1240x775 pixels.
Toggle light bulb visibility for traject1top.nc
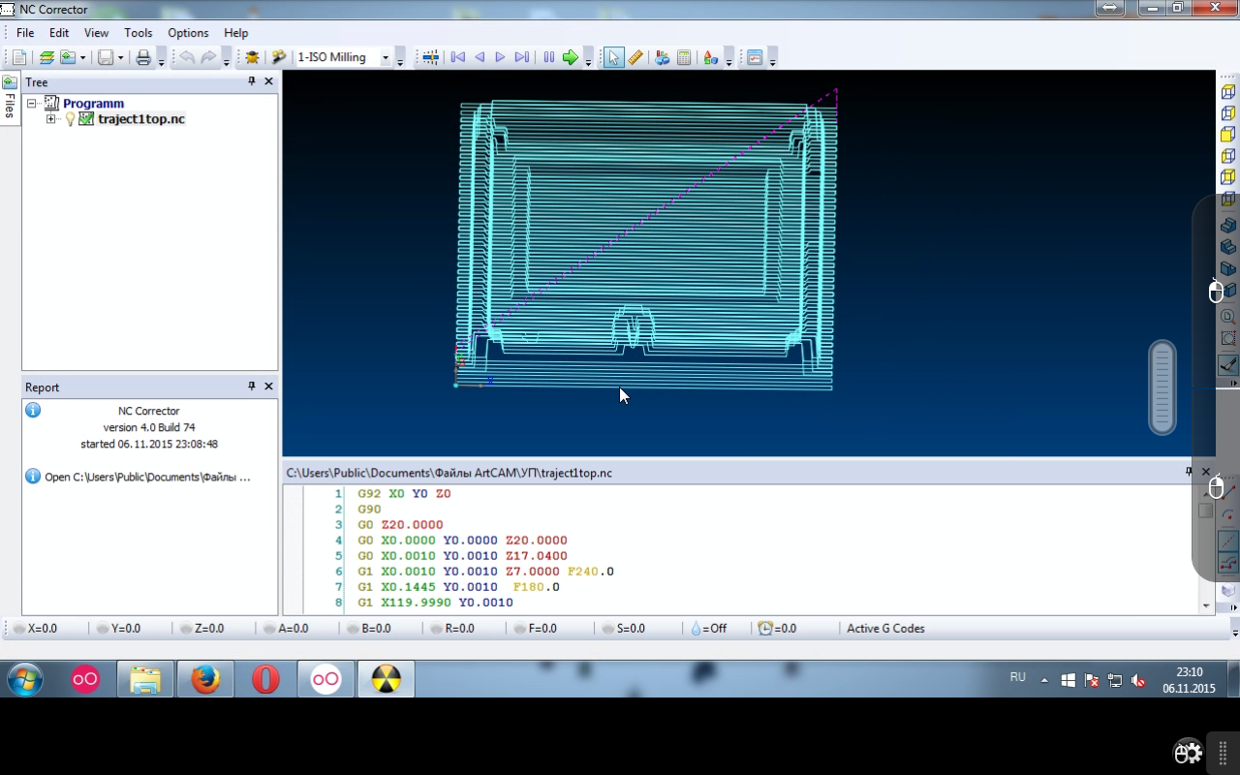pyautogui.click(x=70, y=119)
